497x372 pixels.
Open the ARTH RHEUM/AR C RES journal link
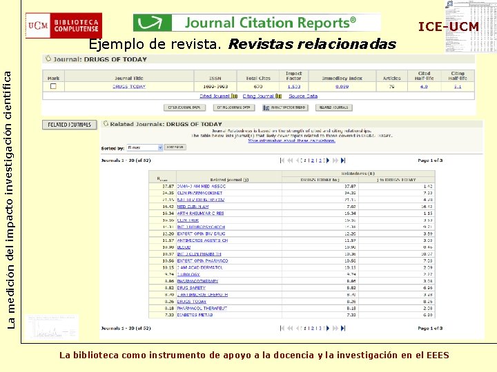(x=200, y=213)
